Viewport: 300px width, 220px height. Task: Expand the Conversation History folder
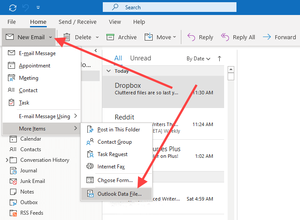tap(7, 160)
